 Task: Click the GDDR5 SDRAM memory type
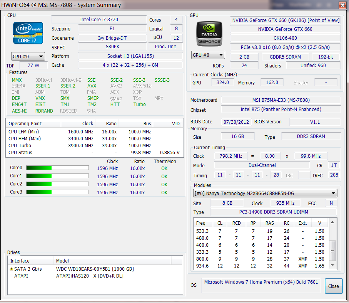[x=286, y=57]
